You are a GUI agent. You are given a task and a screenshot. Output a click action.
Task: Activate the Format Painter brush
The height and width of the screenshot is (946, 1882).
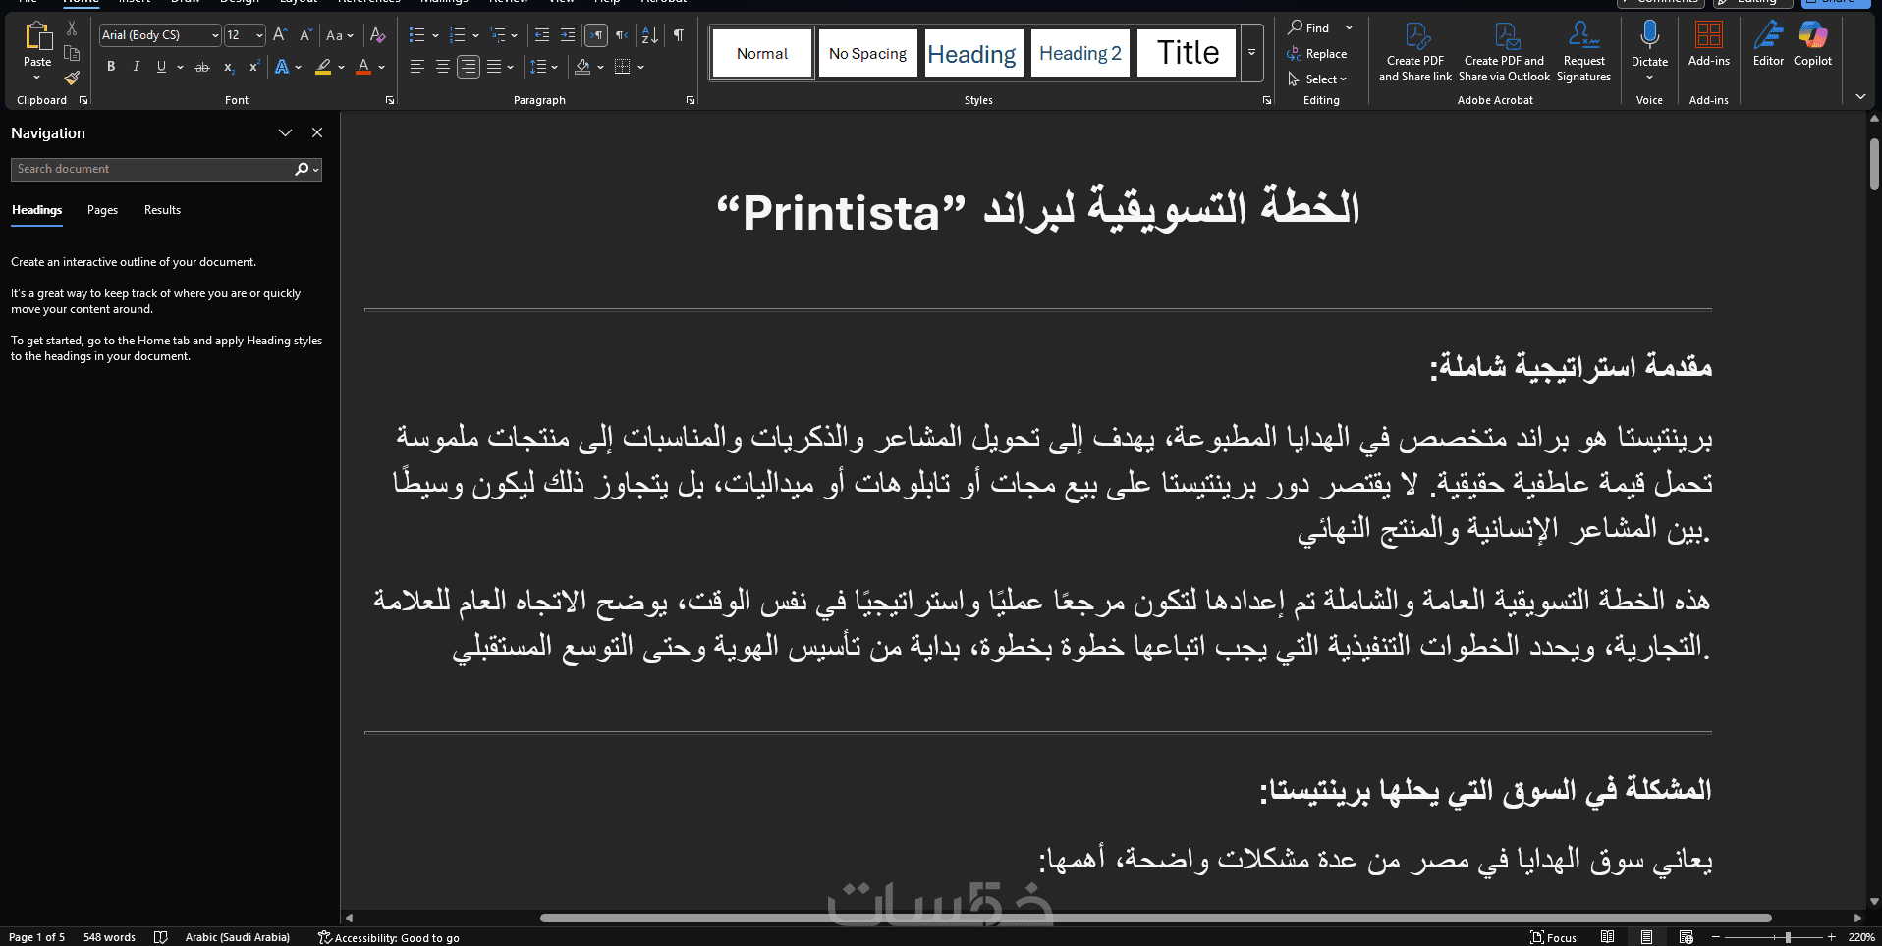point(72,78)
